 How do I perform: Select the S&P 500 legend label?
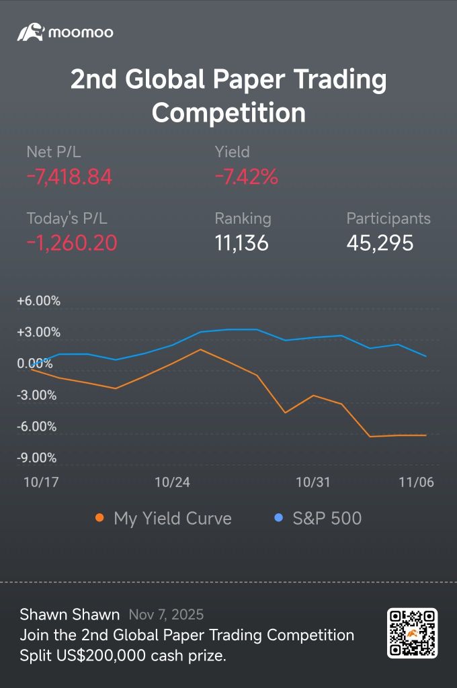pos(327,519)
